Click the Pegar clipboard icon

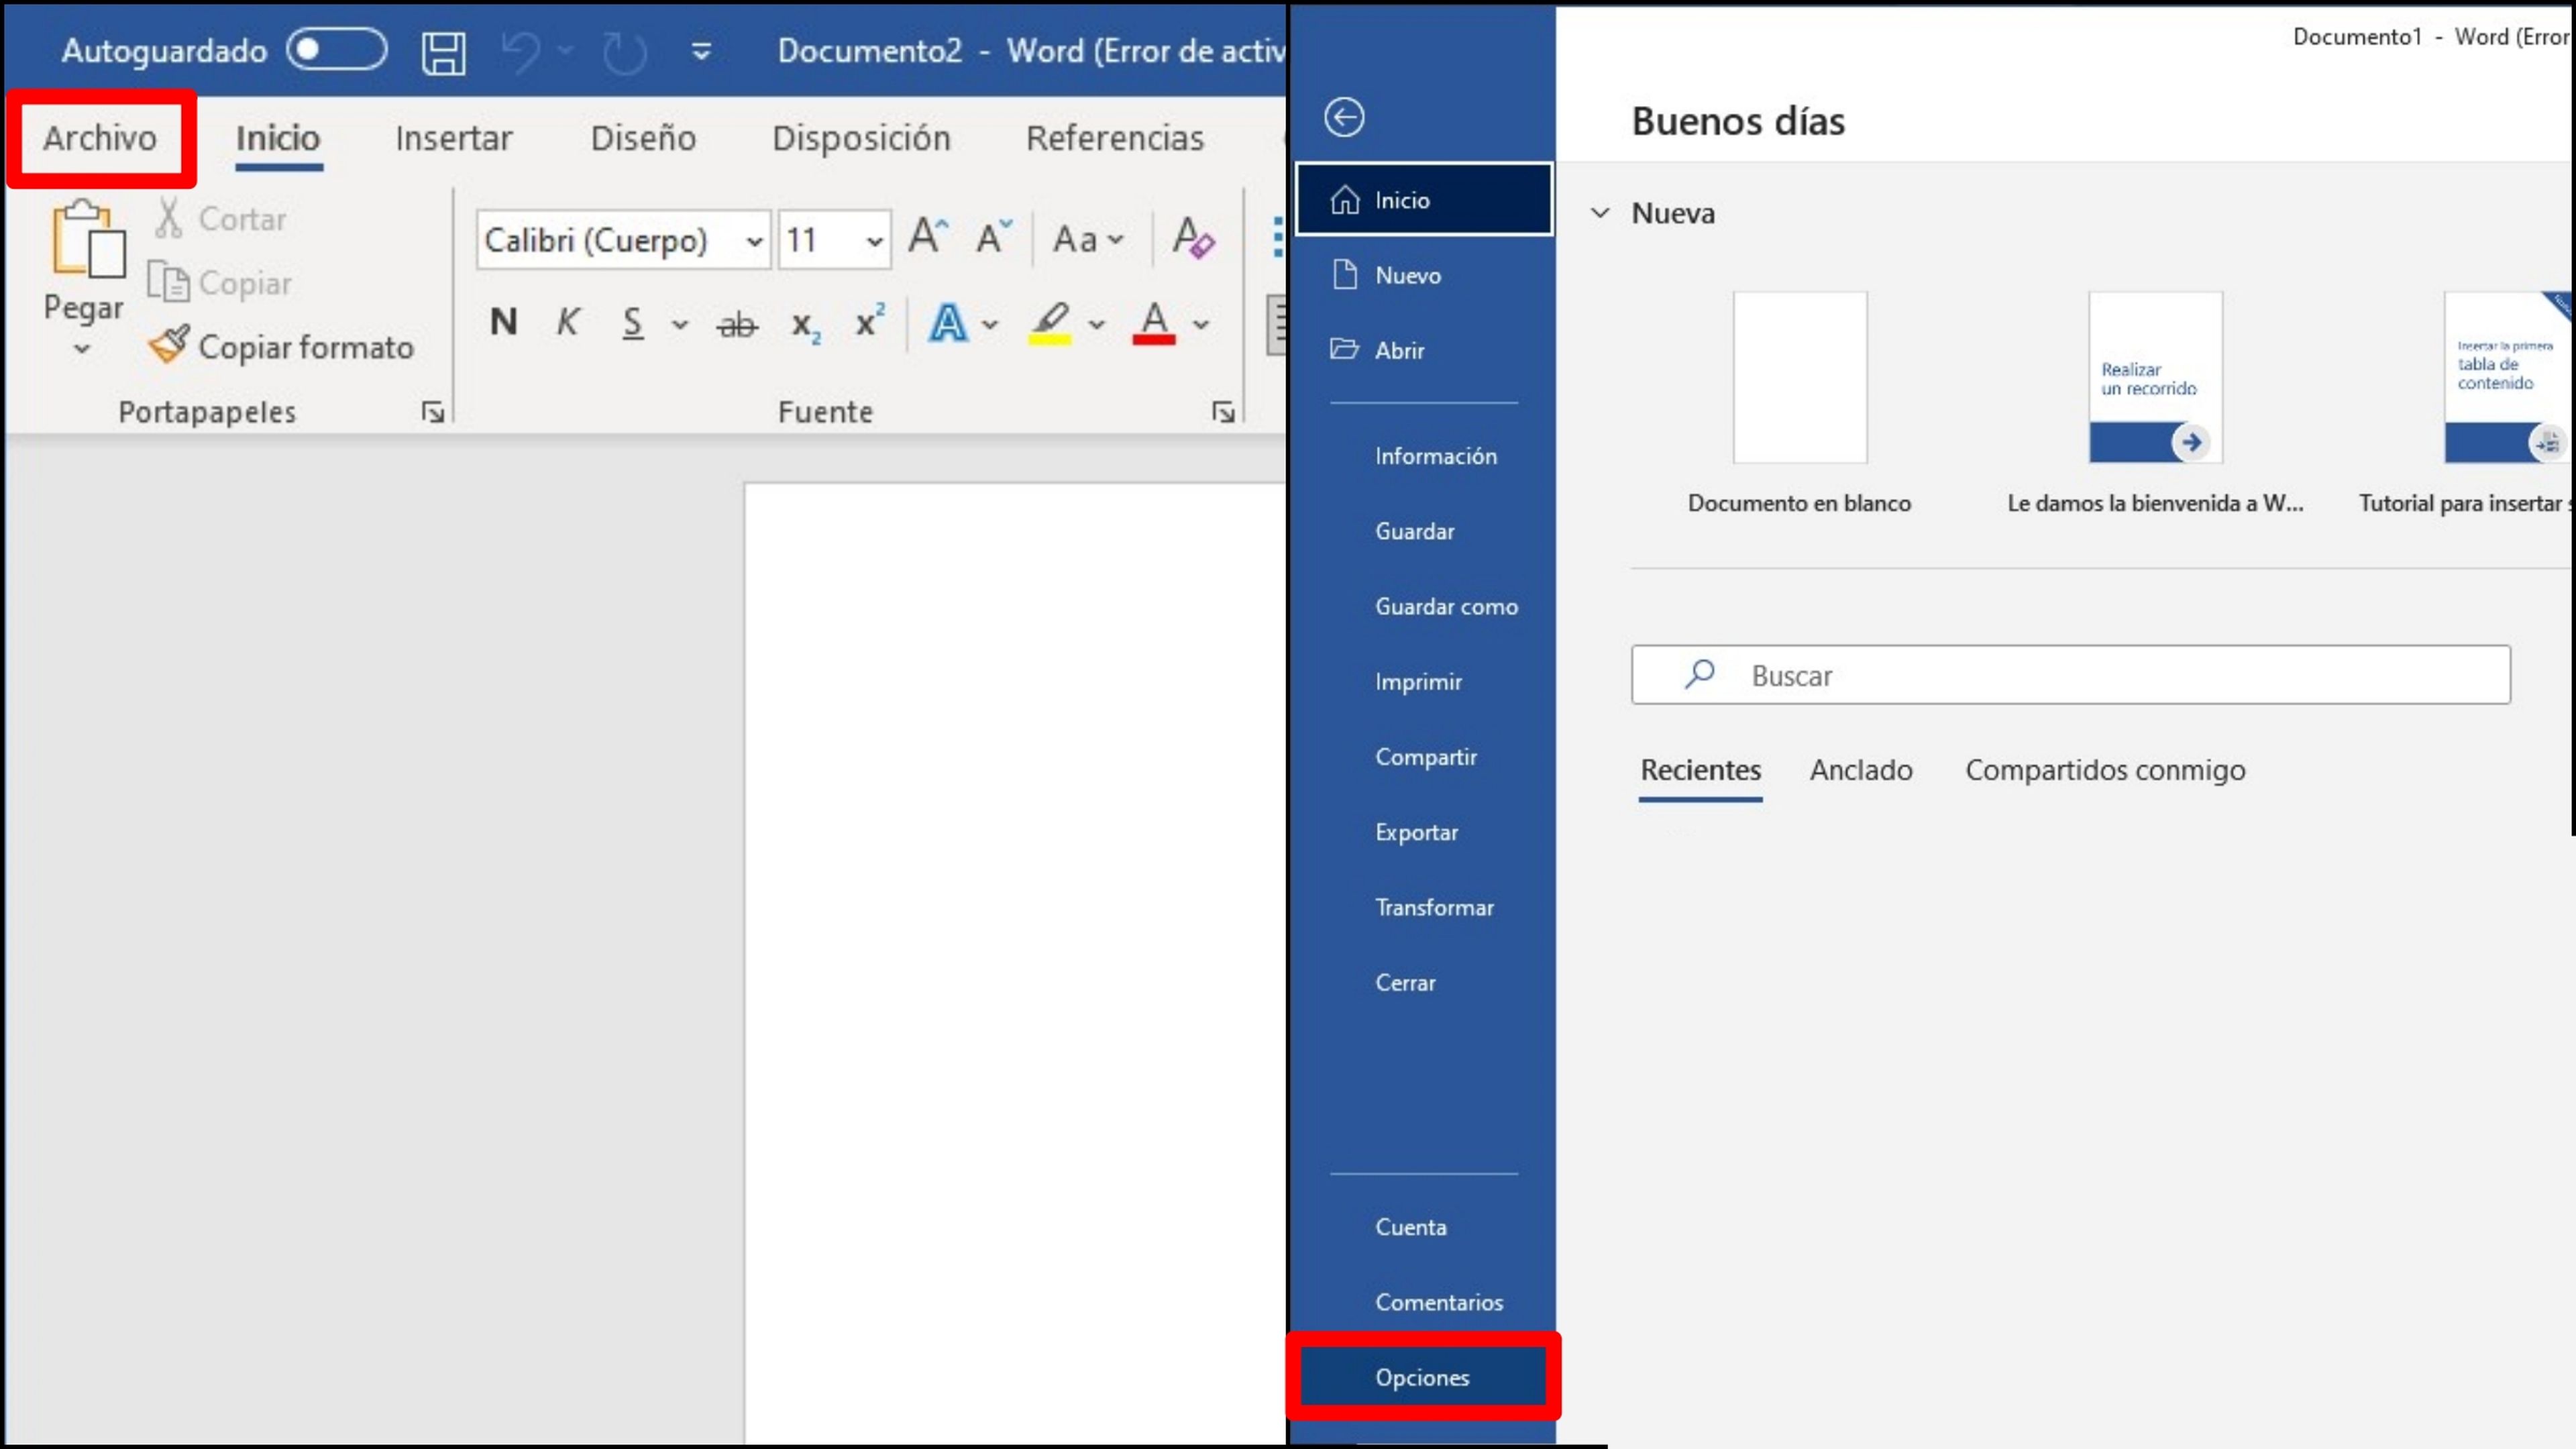(x=88, y=238)
